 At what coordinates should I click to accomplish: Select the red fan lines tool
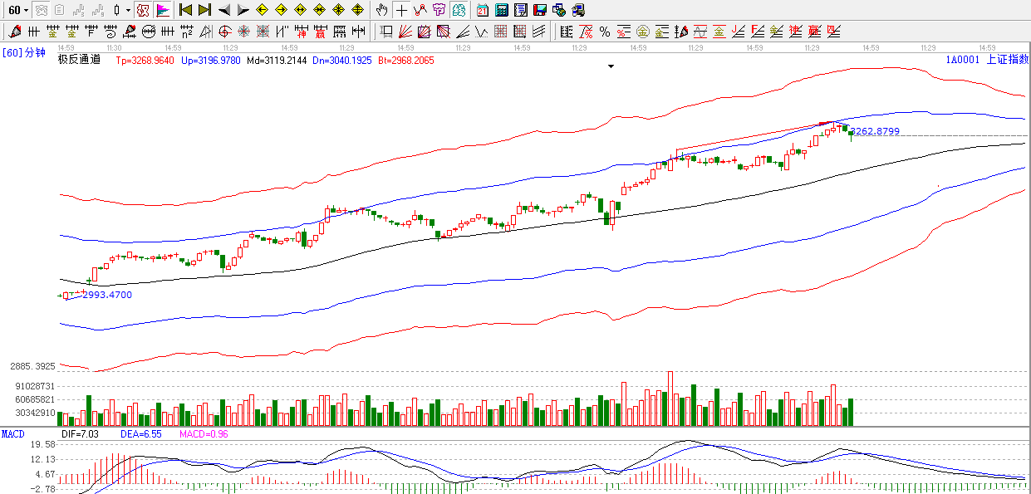click(x=405, y=32)
